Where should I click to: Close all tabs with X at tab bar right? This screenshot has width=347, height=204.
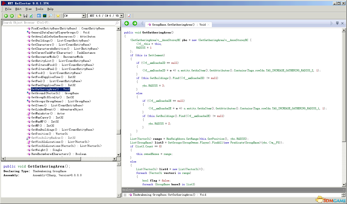coord(342,23)
